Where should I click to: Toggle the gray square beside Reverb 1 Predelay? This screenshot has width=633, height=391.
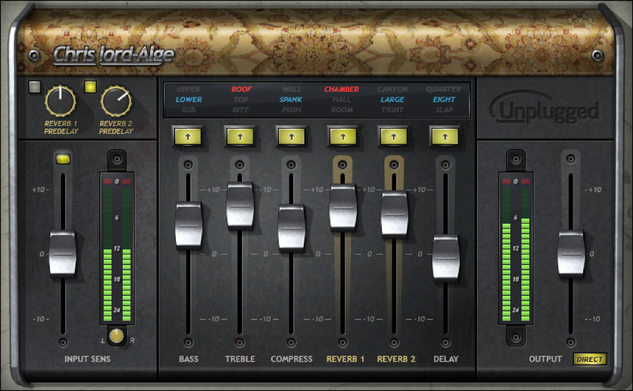(x=34, y=87)
